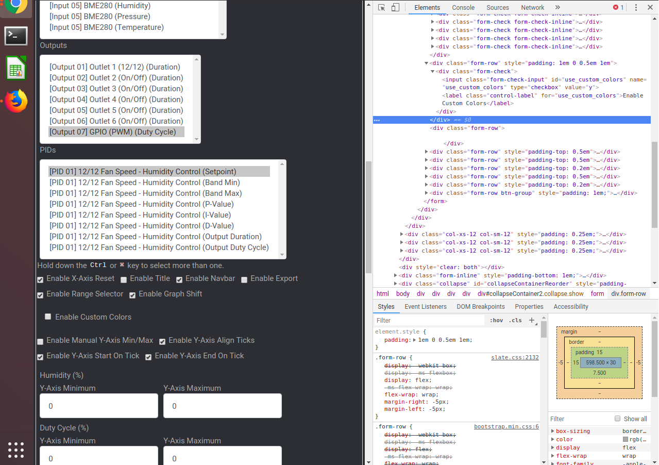Switch to the Console tab
The height and width of the screenshot is (465, 659).
tap(463, 7)
